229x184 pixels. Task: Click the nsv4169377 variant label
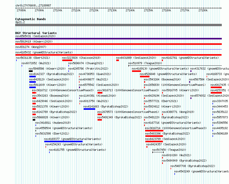tap(73, 139)
